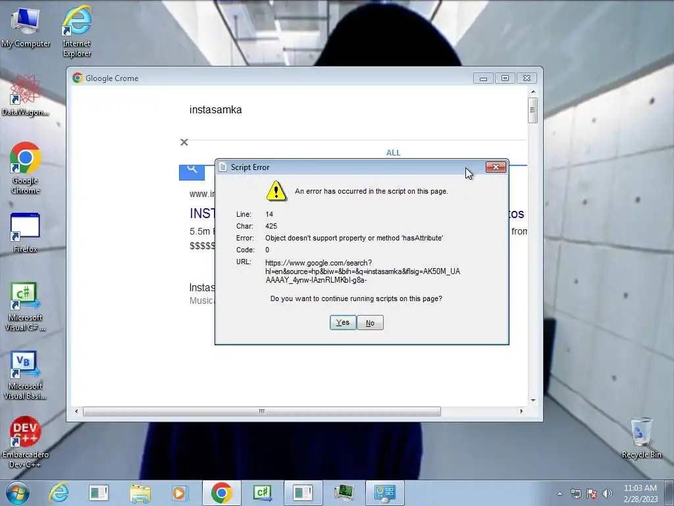Viewport: 674px width, 506px height.
Task: Click the google.com URL text in dialog
Action: 363,271
